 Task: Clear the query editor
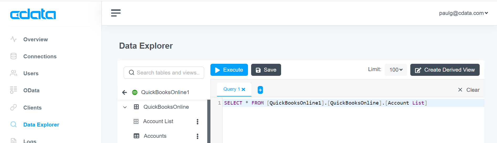point(469,90)
